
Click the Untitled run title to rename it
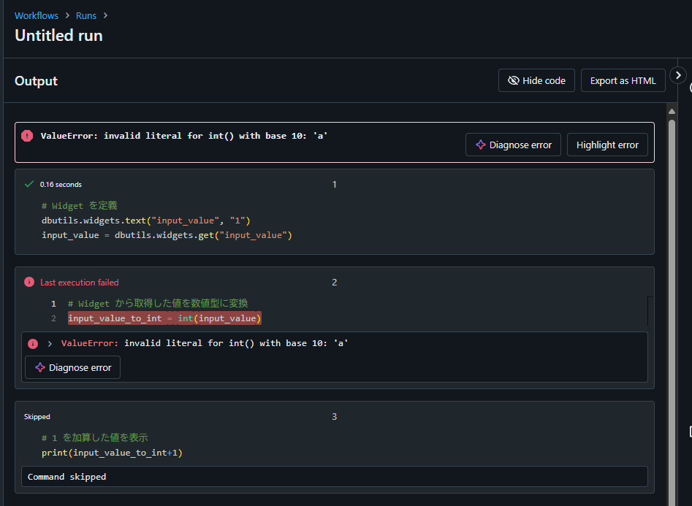(x=58, y=35)
